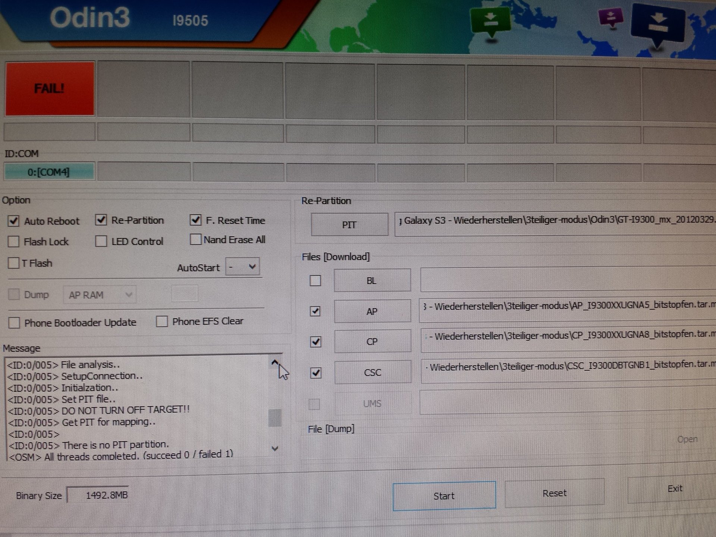Screen dimensions: 716x537
Task: Click 'All threads completed' log line
Action: click(121, 455)
